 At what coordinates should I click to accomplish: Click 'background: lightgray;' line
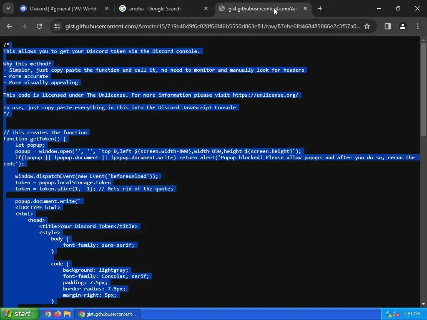[95, 270]
